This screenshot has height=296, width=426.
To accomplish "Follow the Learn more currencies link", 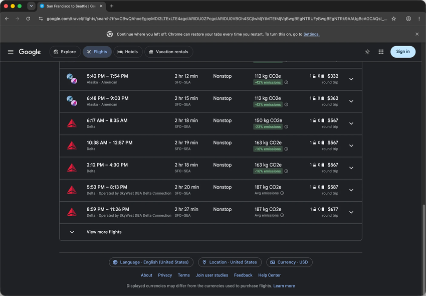I will tap(284, 286).
